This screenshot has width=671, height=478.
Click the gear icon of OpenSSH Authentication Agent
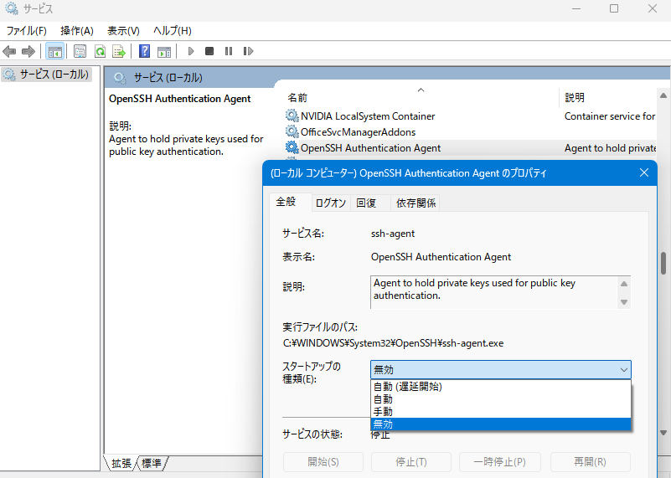292,147
